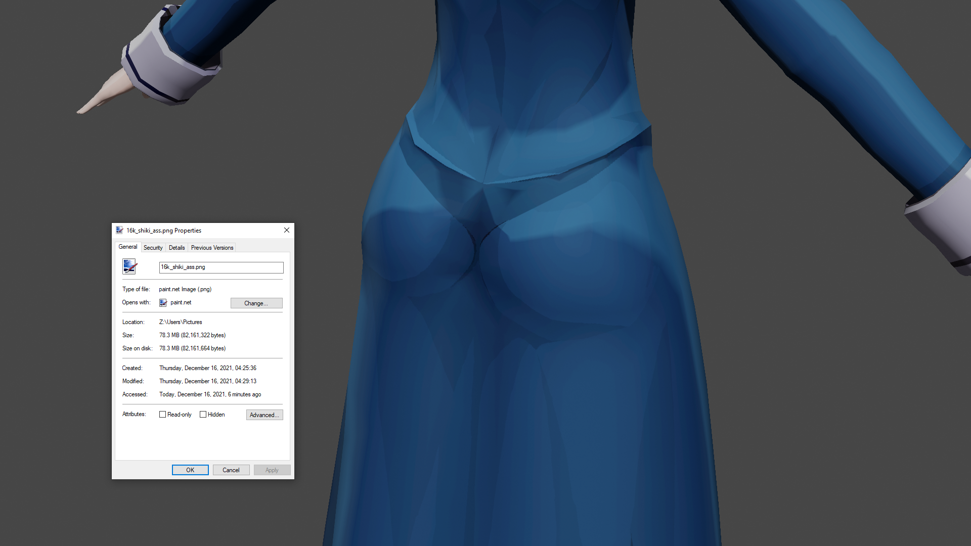The image size is (971, 546).
Task: Click the greyed-out Apply button
Action: pyautogui.click(x=272, y=470)
